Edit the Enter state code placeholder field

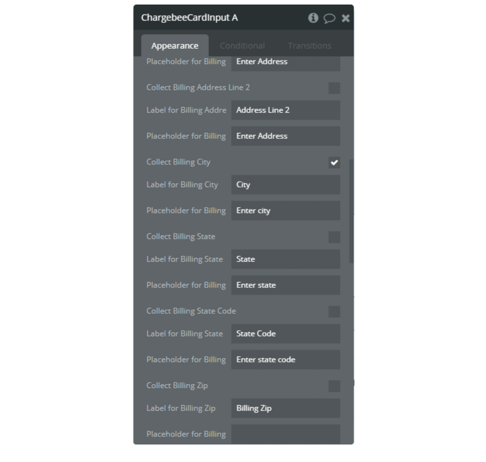[x=285, y=360]
